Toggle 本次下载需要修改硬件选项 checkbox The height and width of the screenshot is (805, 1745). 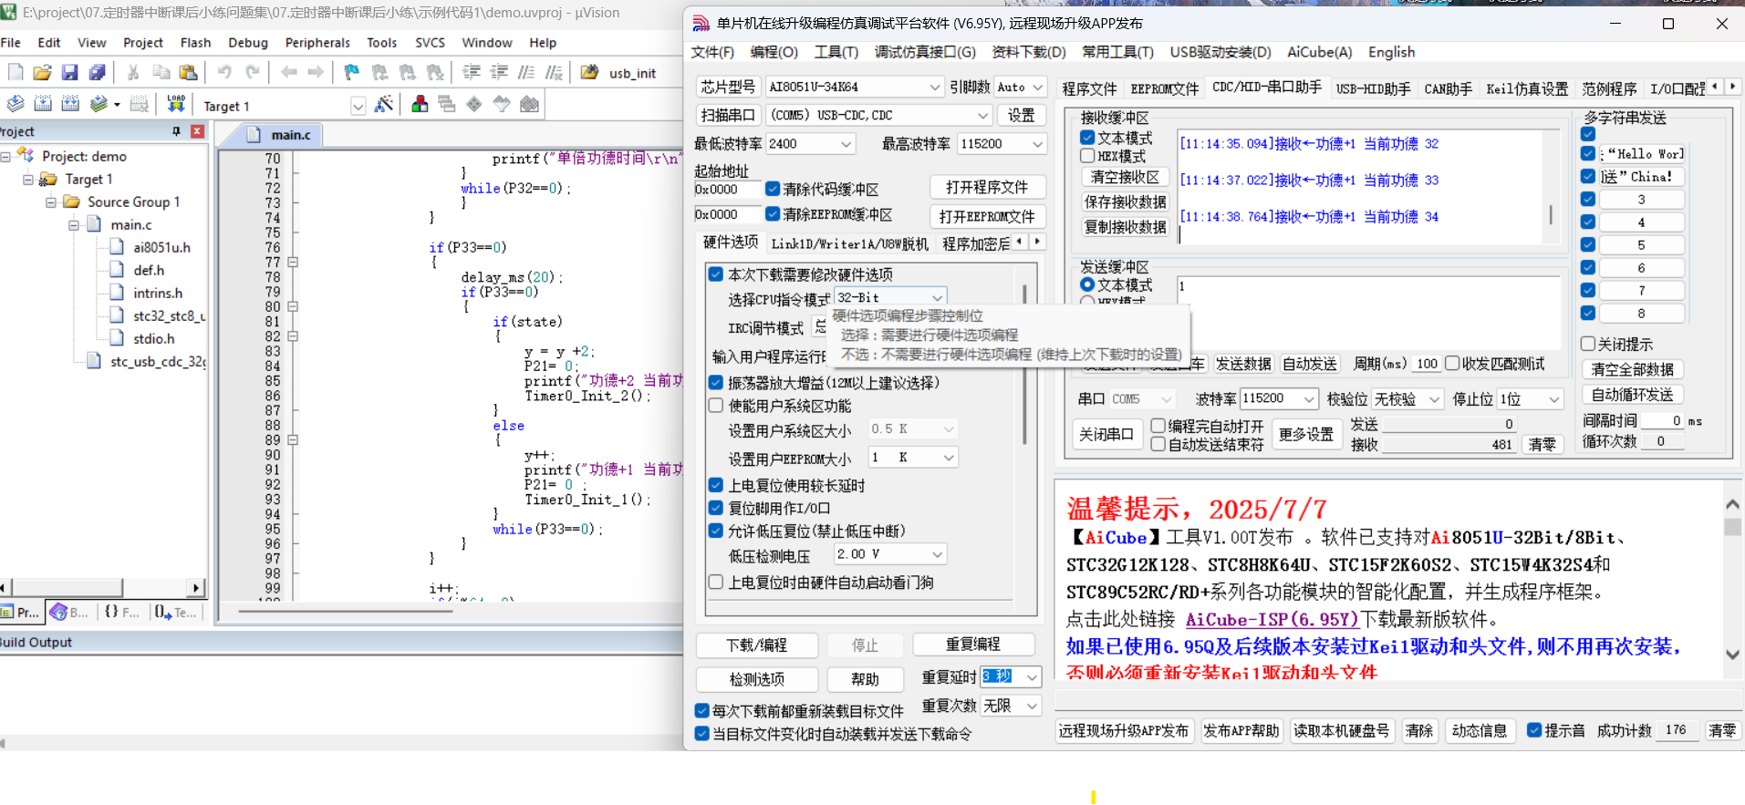pos(716,273)
